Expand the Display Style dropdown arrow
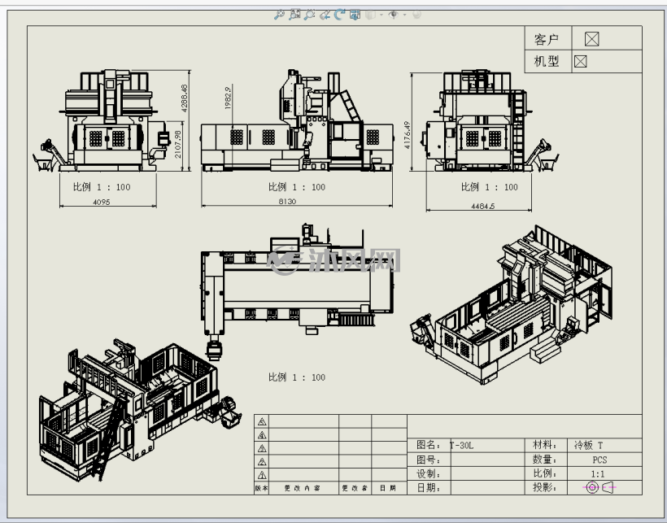667x523 pixels. point(381,15)
